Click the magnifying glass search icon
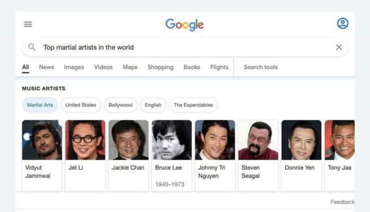 point(32,47)
